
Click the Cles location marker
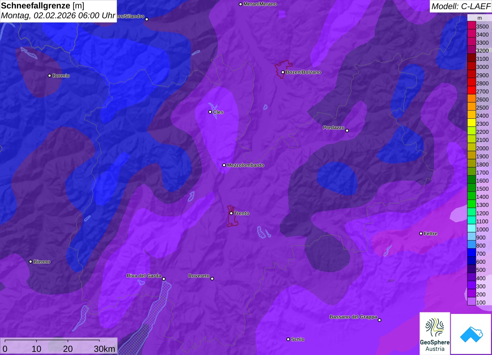coord(210,112)
